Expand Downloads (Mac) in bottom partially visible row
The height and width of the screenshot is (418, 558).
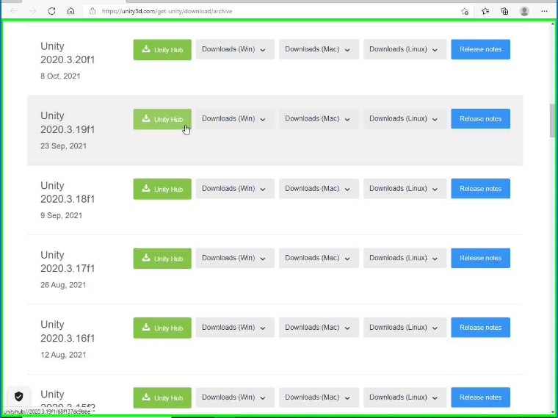[319, 397]
